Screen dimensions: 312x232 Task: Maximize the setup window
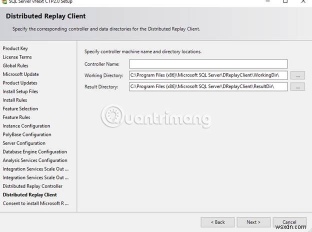tap(285, 1)
